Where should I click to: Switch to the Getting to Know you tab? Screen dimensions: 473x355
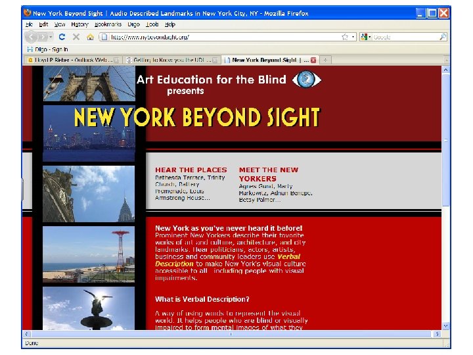click(171, 60)
